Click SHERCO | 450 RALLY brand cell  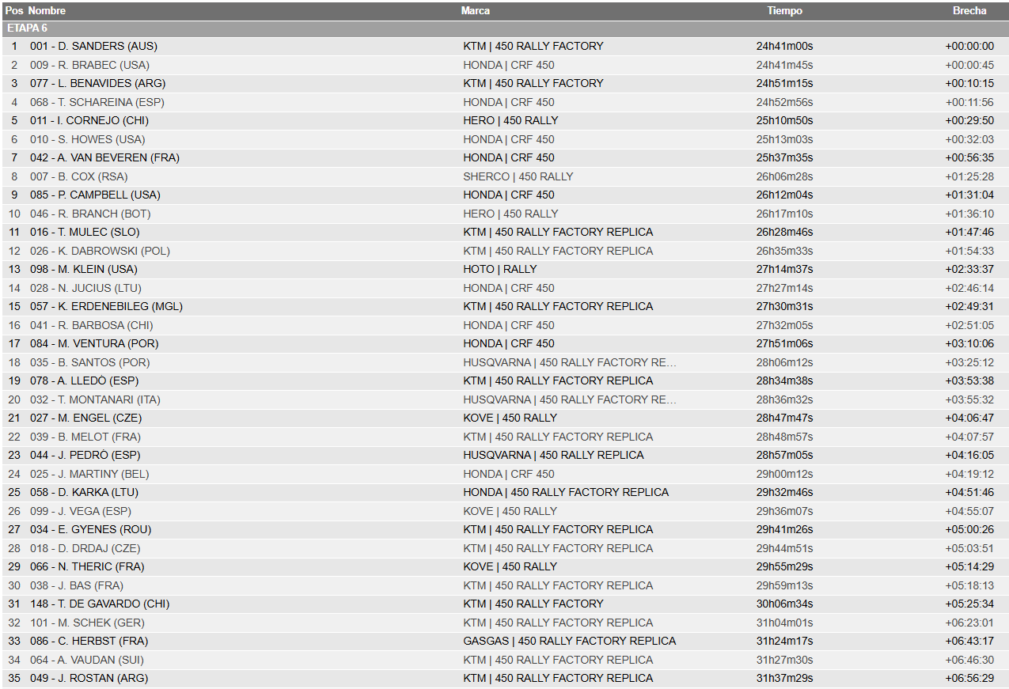518,176
